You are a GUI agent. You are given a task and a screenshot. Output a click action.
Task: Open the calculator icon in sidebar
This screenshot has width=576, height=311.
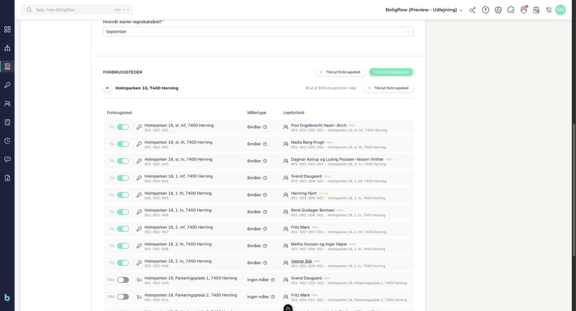click(x=7, y=122)
